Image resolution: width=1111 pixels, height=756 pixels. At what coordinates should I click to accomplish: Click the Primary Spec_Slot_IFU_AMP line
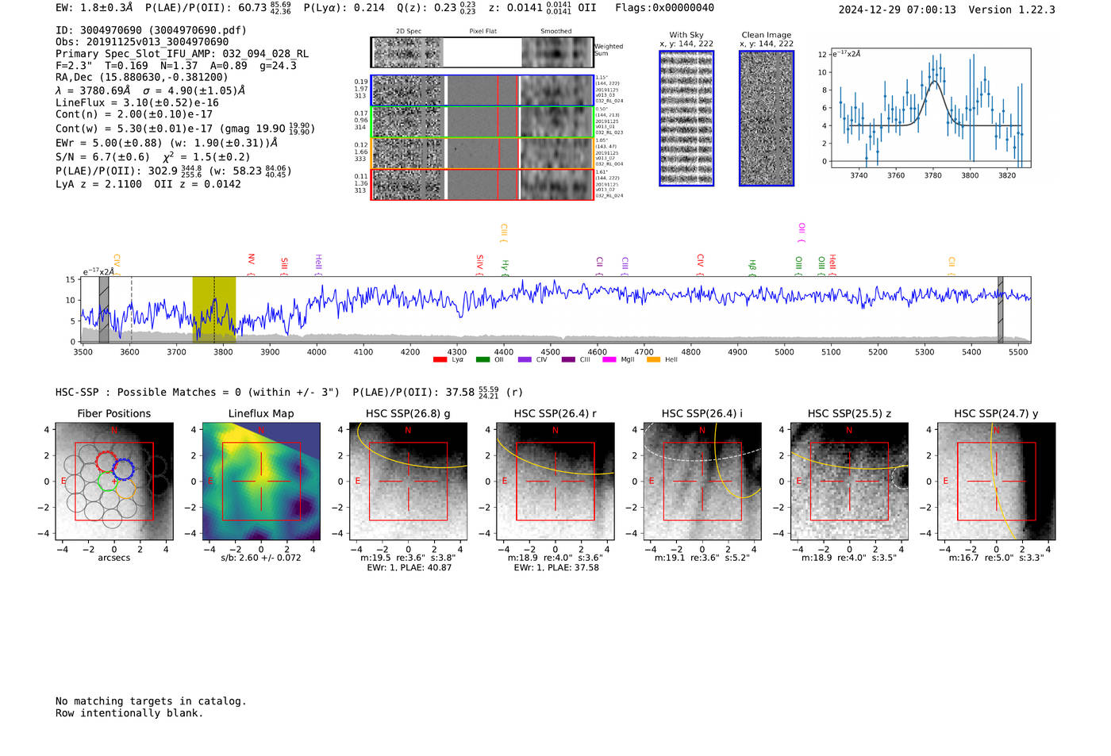(183, 54)
